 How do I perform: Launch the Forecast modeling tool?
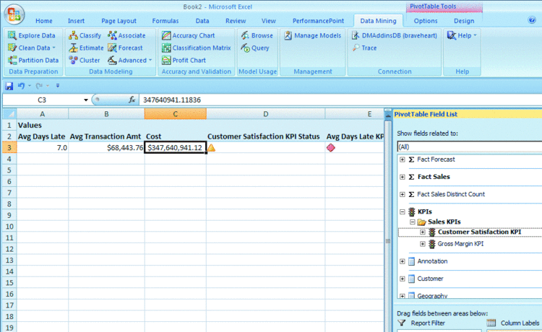pyautogui.click(x=125, y=48)
